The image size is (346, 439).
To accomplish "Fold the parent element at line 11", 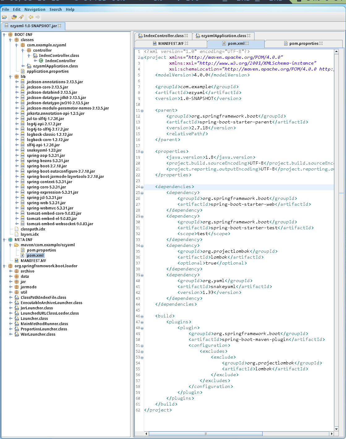I will 142,110.
